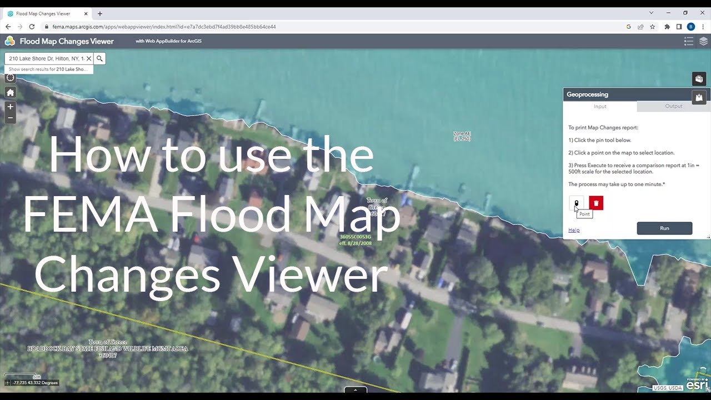Click the 'Zone AE (EL 250)' map label
The height and width of the screenshot is (400, 711).
[462, 136]
